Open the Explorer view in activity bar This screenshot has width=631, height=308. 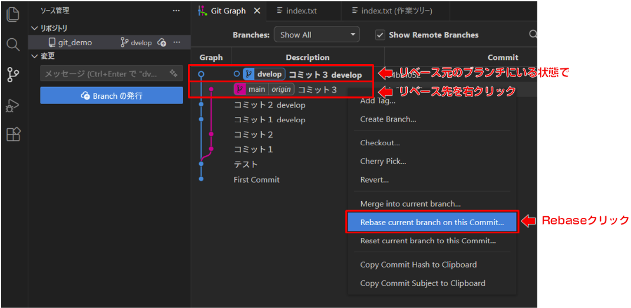(x=12, y=14)
